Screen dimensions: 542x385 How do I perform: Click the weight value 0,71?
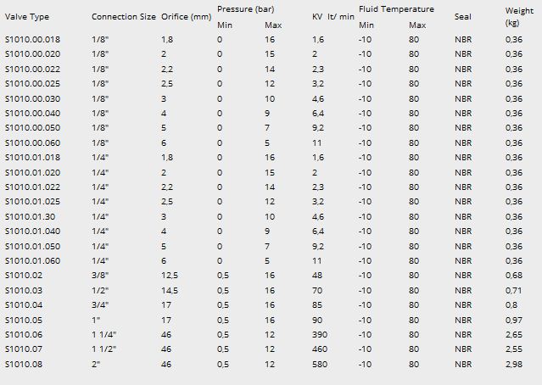pos(514,290)
